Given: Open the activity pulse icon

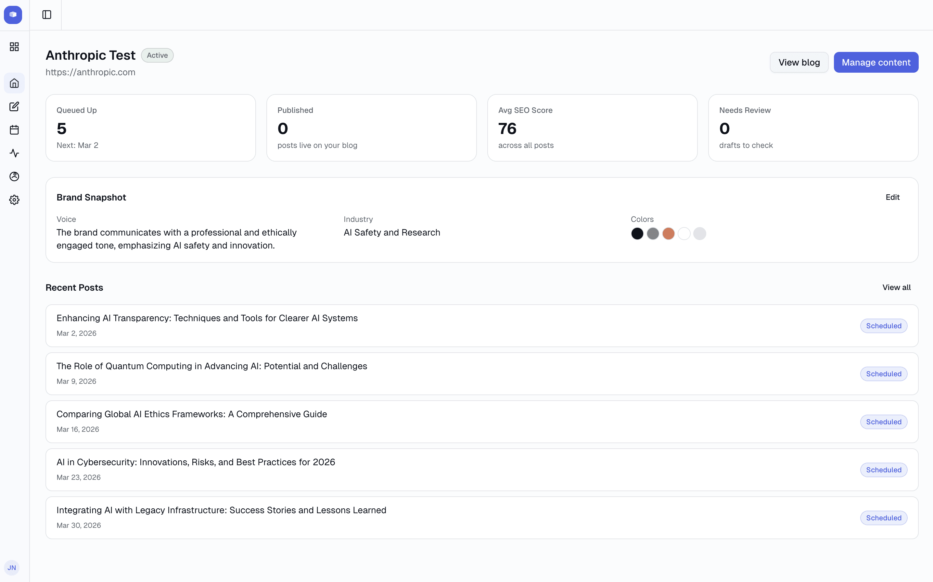Looking at the screenshot, I should (x=14, y=153).
